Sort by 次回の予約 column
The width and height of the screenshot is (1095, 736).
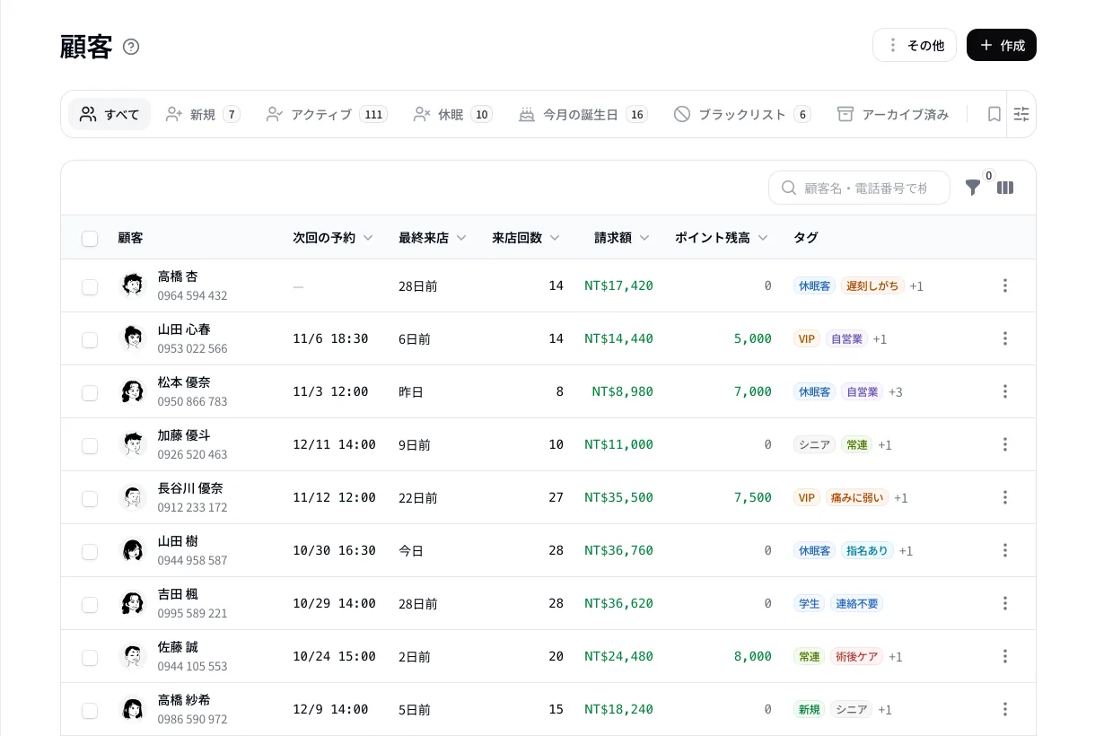point(333,238)
